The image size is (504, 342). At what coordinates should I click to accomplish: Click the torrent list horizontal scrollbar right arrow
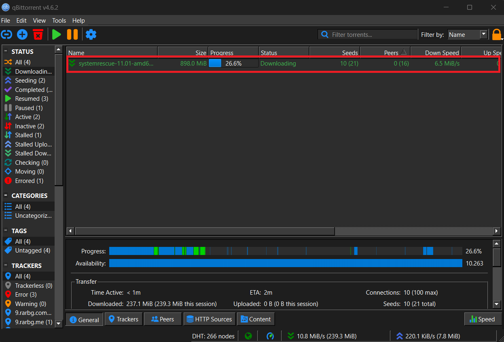pos(497,231)
